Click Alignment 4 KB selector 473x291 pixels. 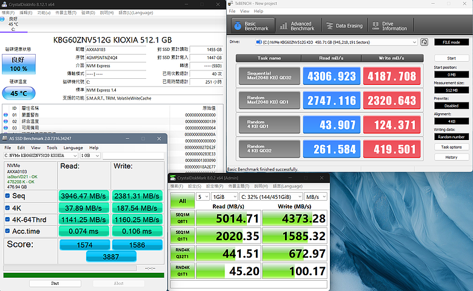(x=451, y=121)
